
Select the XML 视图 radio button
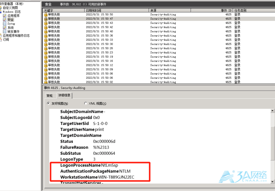pos(86,103)
